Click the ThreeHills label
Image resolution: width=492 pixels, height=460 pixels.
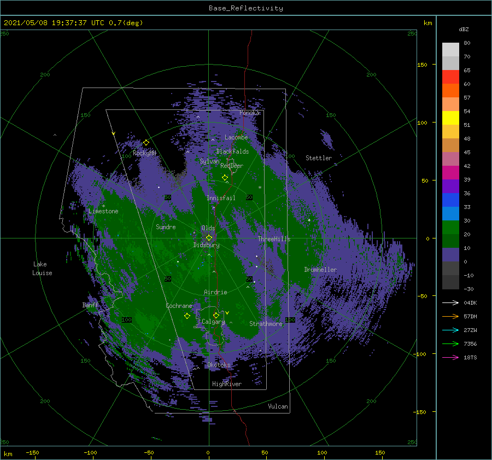point(274,239)
